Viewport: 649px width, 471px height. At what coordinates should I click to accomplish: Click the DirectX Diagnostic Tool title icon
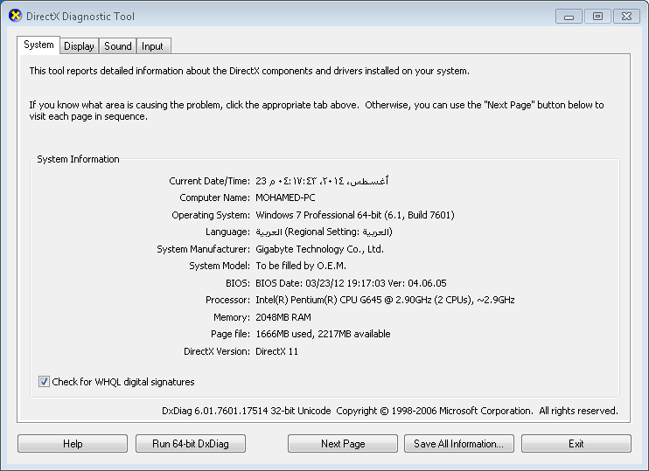tap(16, 16)
